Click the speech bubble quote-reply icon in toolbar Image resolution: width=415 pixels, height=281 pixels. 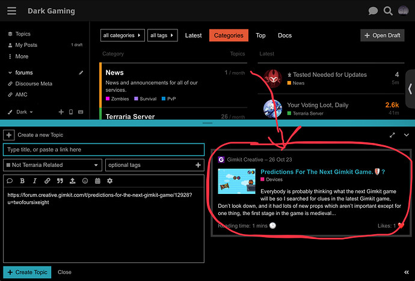pos(10,181)
